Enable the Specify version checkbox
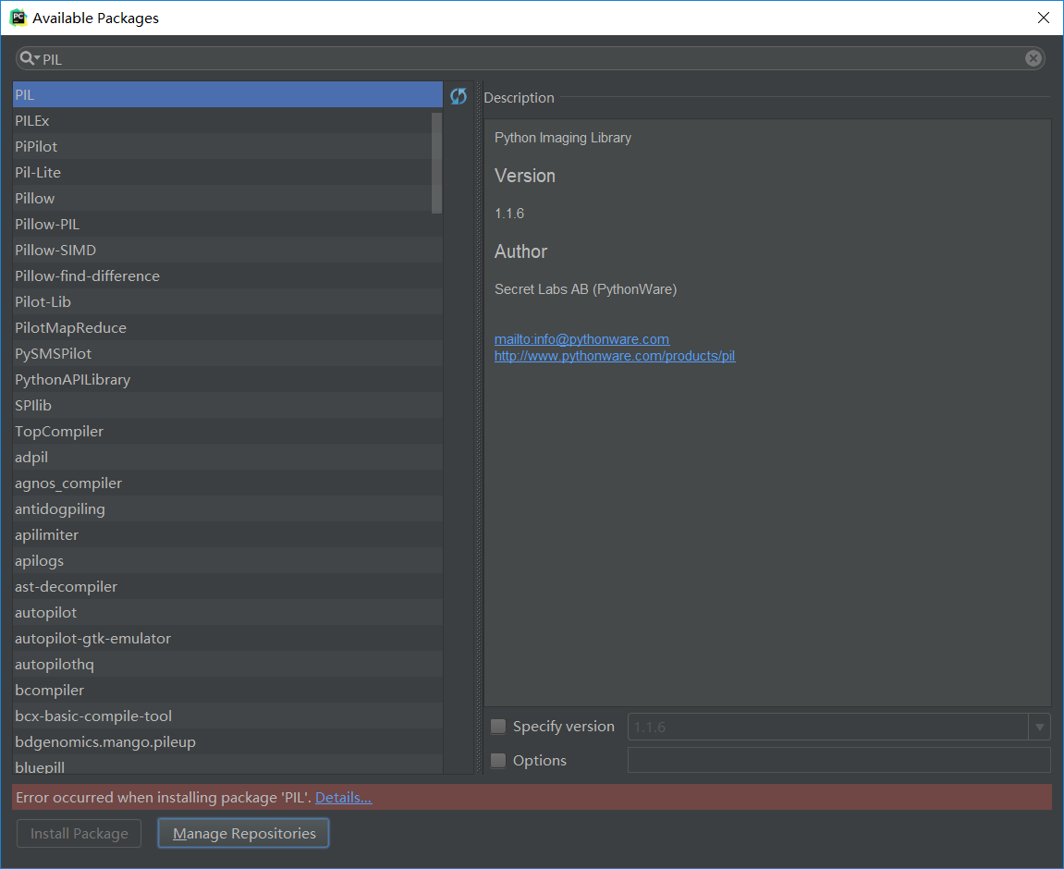1064x869 pixels. click(x=498, y=727)
